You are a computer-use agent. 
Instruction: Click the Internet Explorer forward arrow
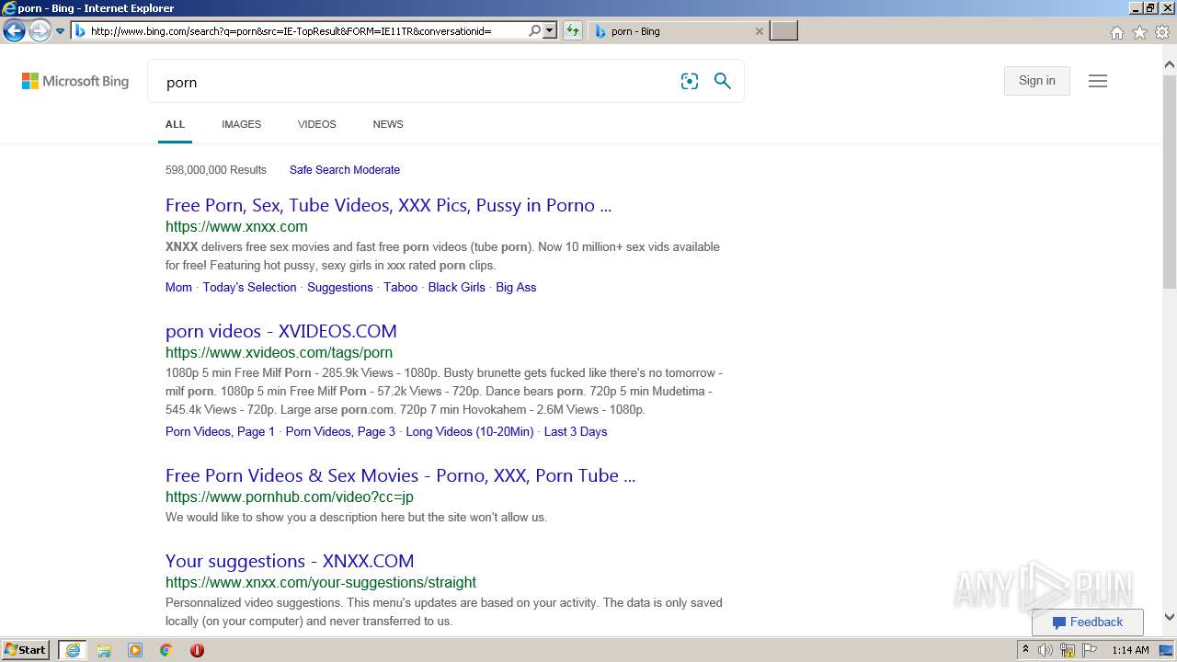pos(40,31)
